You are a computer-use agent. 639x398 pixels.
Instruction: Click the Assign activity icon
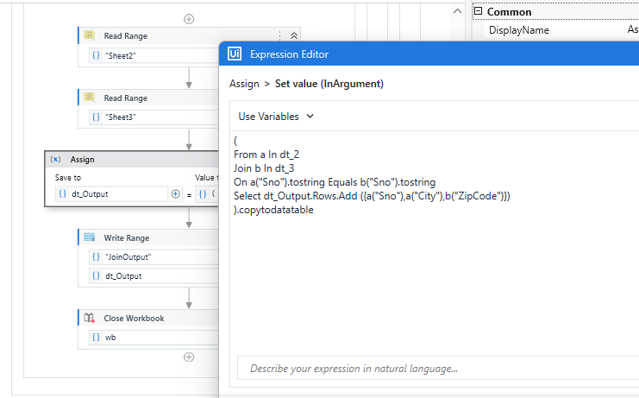(56, 160)
